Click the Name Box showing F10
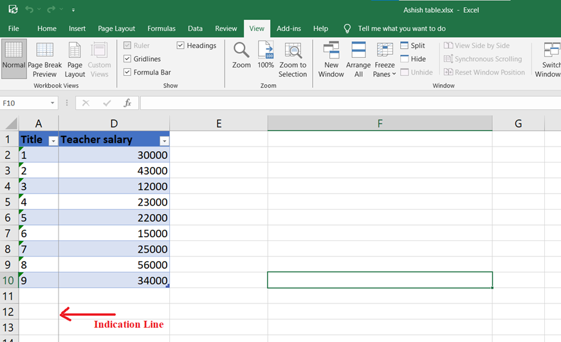 24,103
